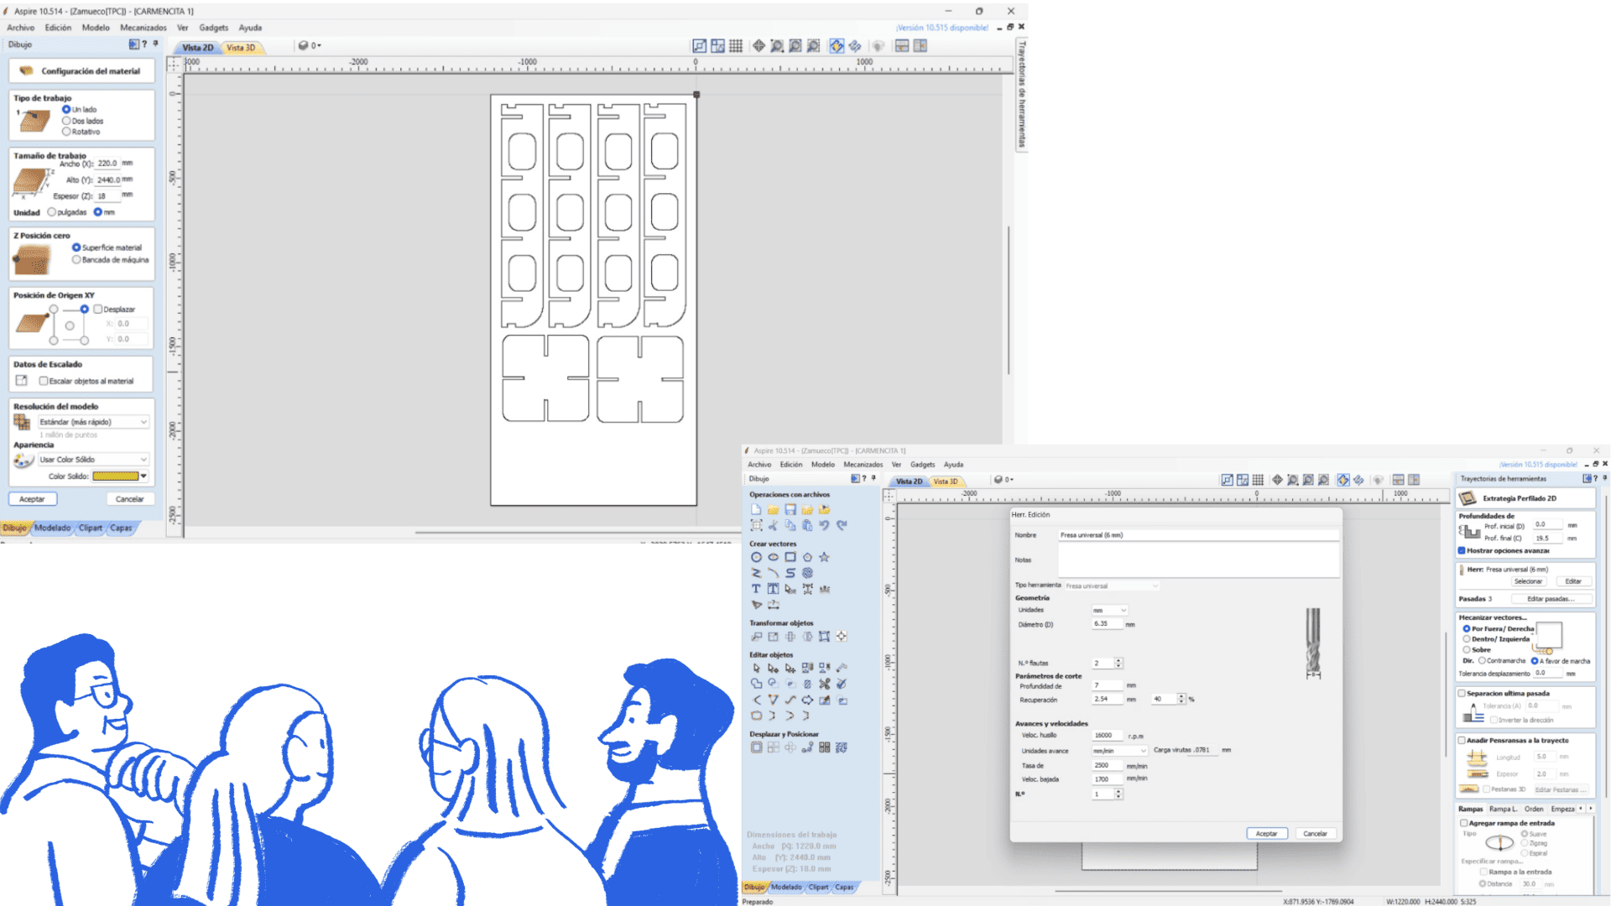The image size is (1611, 906).
Task: Click the Draw Polygon tool icon
Action: click(807, 557)
